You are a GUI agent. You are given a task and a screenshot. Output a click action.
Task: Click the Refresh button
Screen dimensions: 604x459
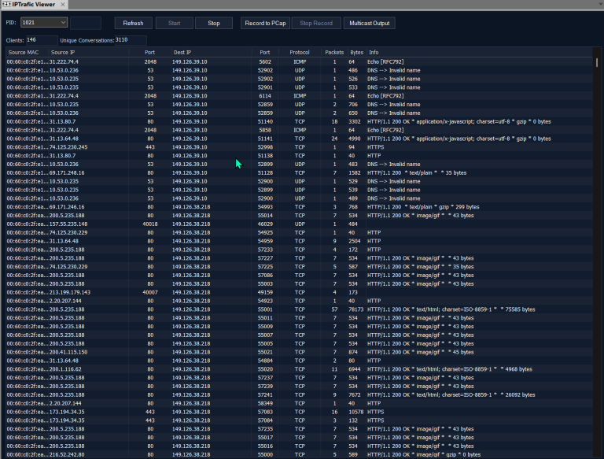133,23
